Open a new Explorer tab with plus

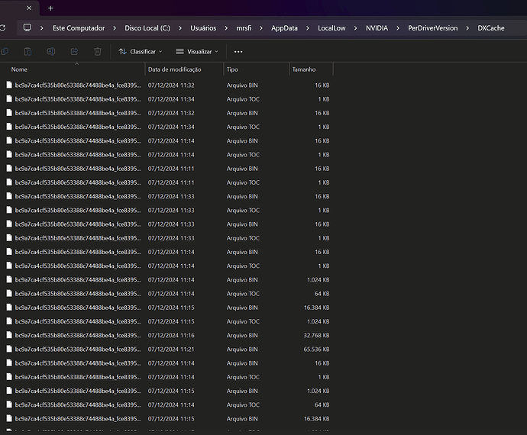coord(50,8)
